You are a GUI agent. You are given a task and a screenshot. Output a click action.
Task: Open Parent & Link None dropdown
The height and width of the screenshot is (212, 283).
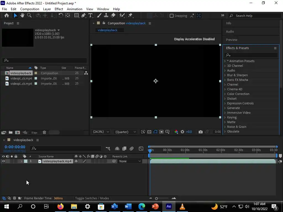(x=129, y=161)
